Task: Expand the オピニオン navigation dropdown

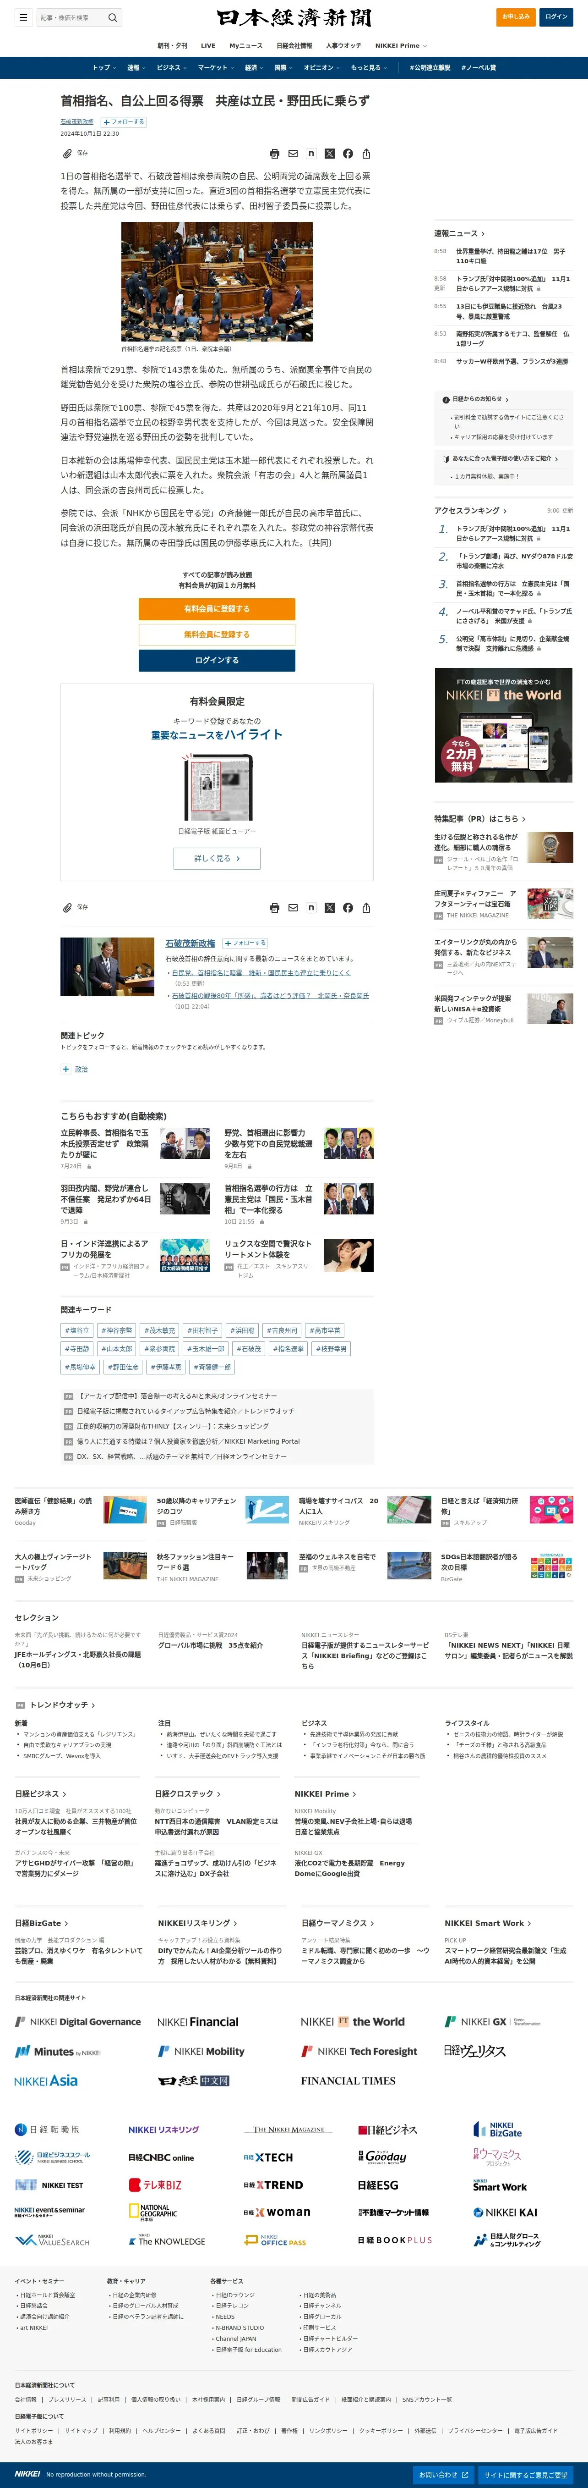Action: 322,67
